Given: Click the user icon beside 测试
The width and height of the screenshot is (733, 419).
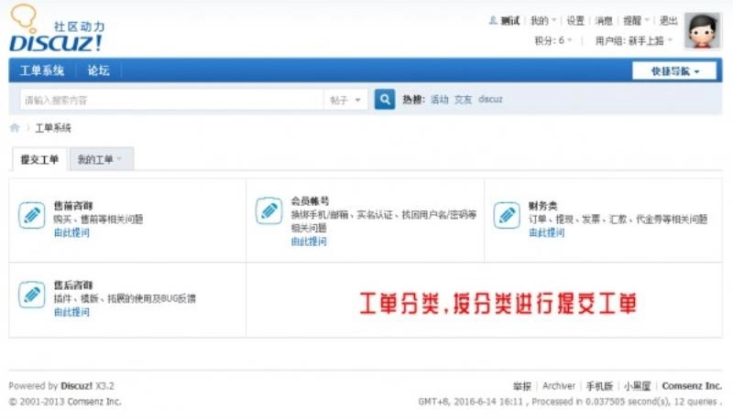Looking at the screenshot, I should [493, 20].
